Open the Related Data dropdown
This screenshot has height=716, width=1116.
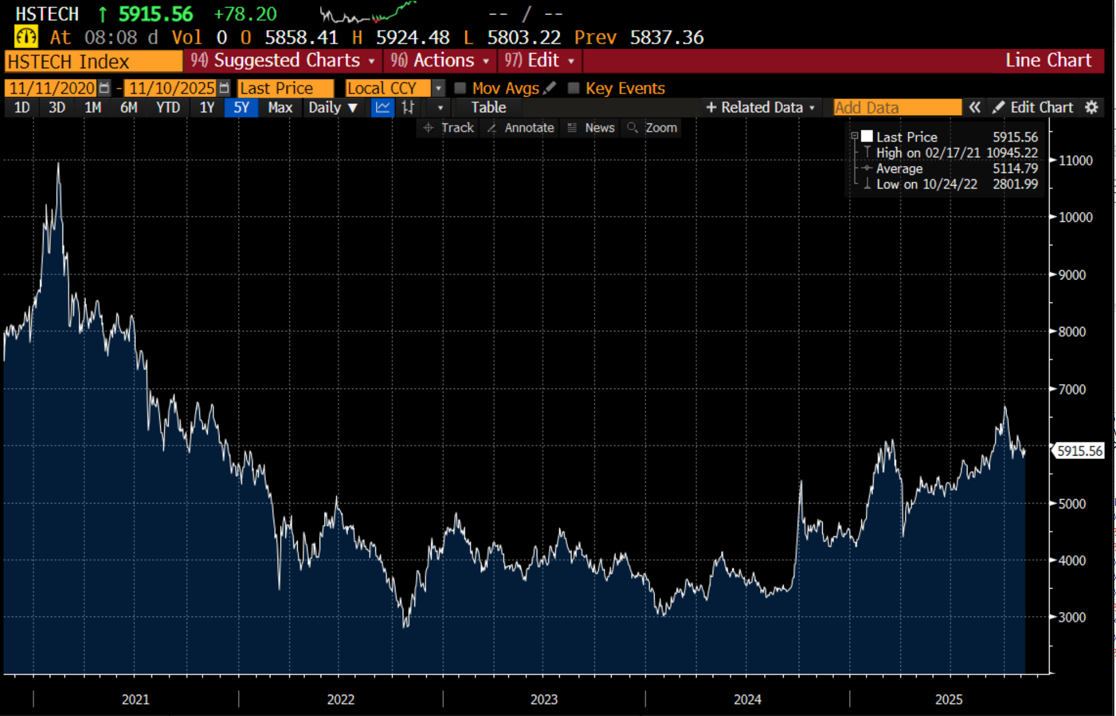point(761,107)
